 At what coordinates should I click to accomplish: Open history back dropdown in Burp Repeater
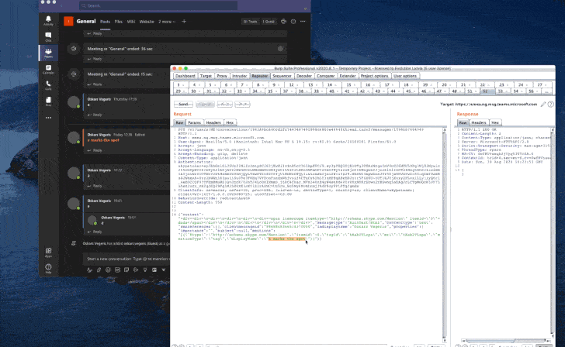tap(224, 105)
